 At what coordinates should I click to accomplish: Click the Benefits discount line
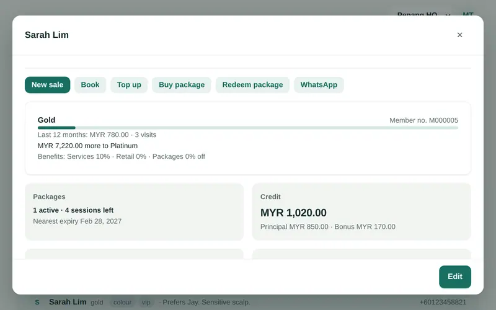121,157
